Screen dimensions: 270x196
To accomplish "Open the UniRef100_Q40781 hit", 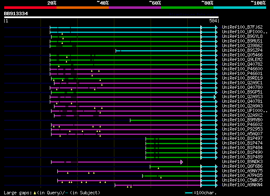I will [242, 101].
